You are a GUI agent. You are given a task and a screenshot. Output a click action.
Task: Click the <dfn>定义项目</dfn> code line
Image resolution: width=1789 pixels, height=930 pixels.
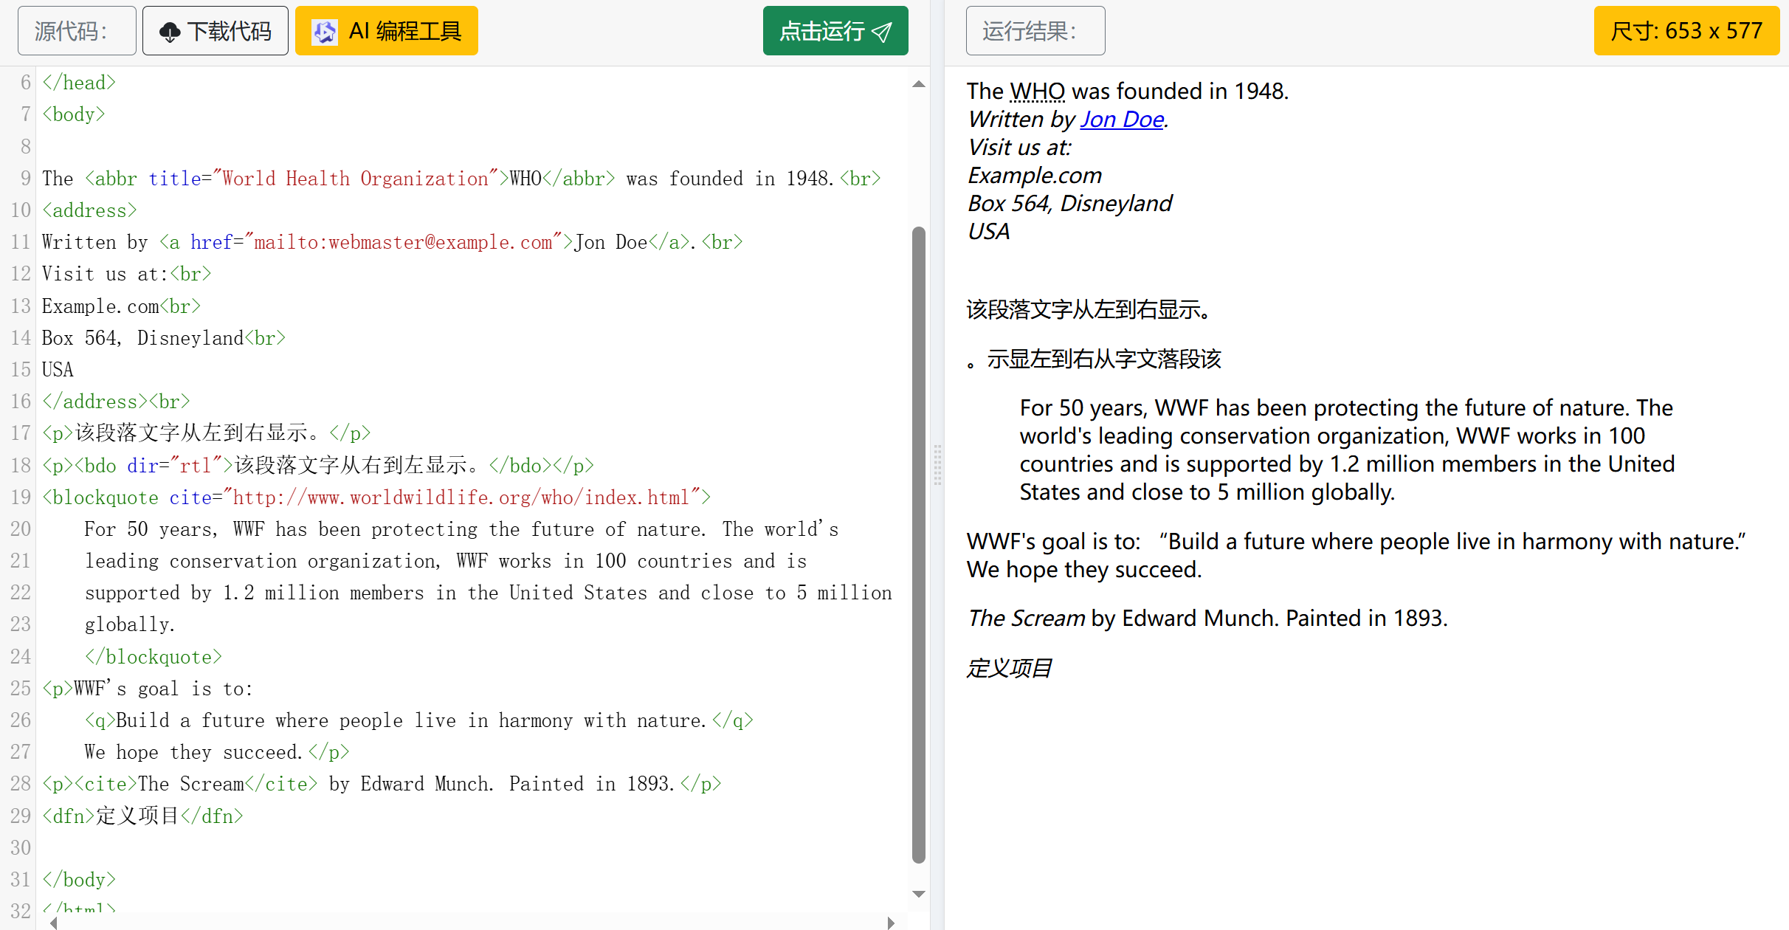tap(142, 816)
